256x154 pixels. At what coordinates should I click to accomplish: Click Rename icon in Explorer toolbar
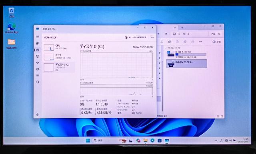click(x=185, y=42)
